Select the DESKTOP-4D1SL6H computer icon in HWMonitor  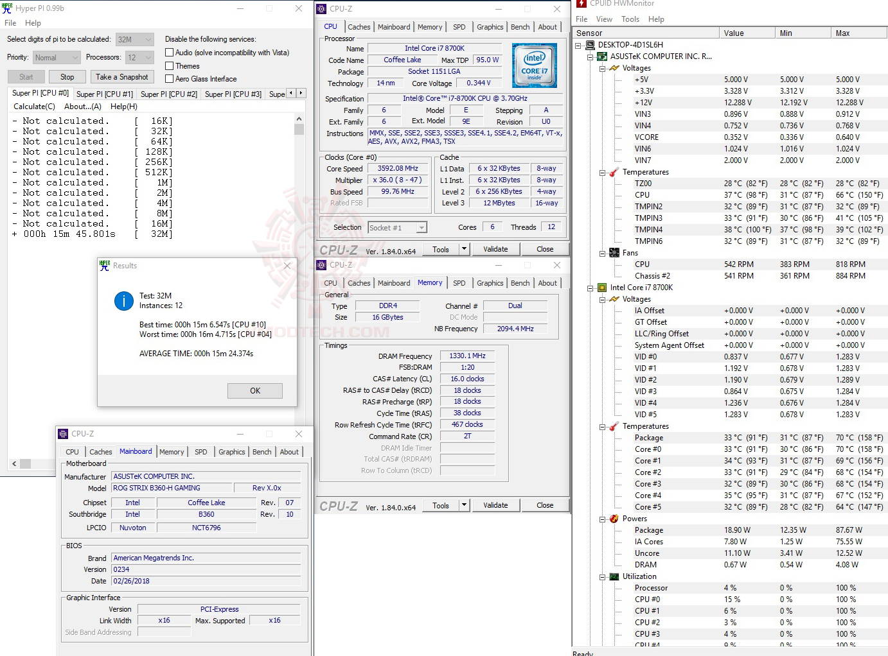point(590,45)
